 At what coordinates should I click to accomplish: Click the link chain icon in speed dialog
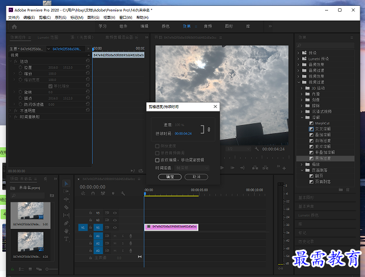(209, 130)
